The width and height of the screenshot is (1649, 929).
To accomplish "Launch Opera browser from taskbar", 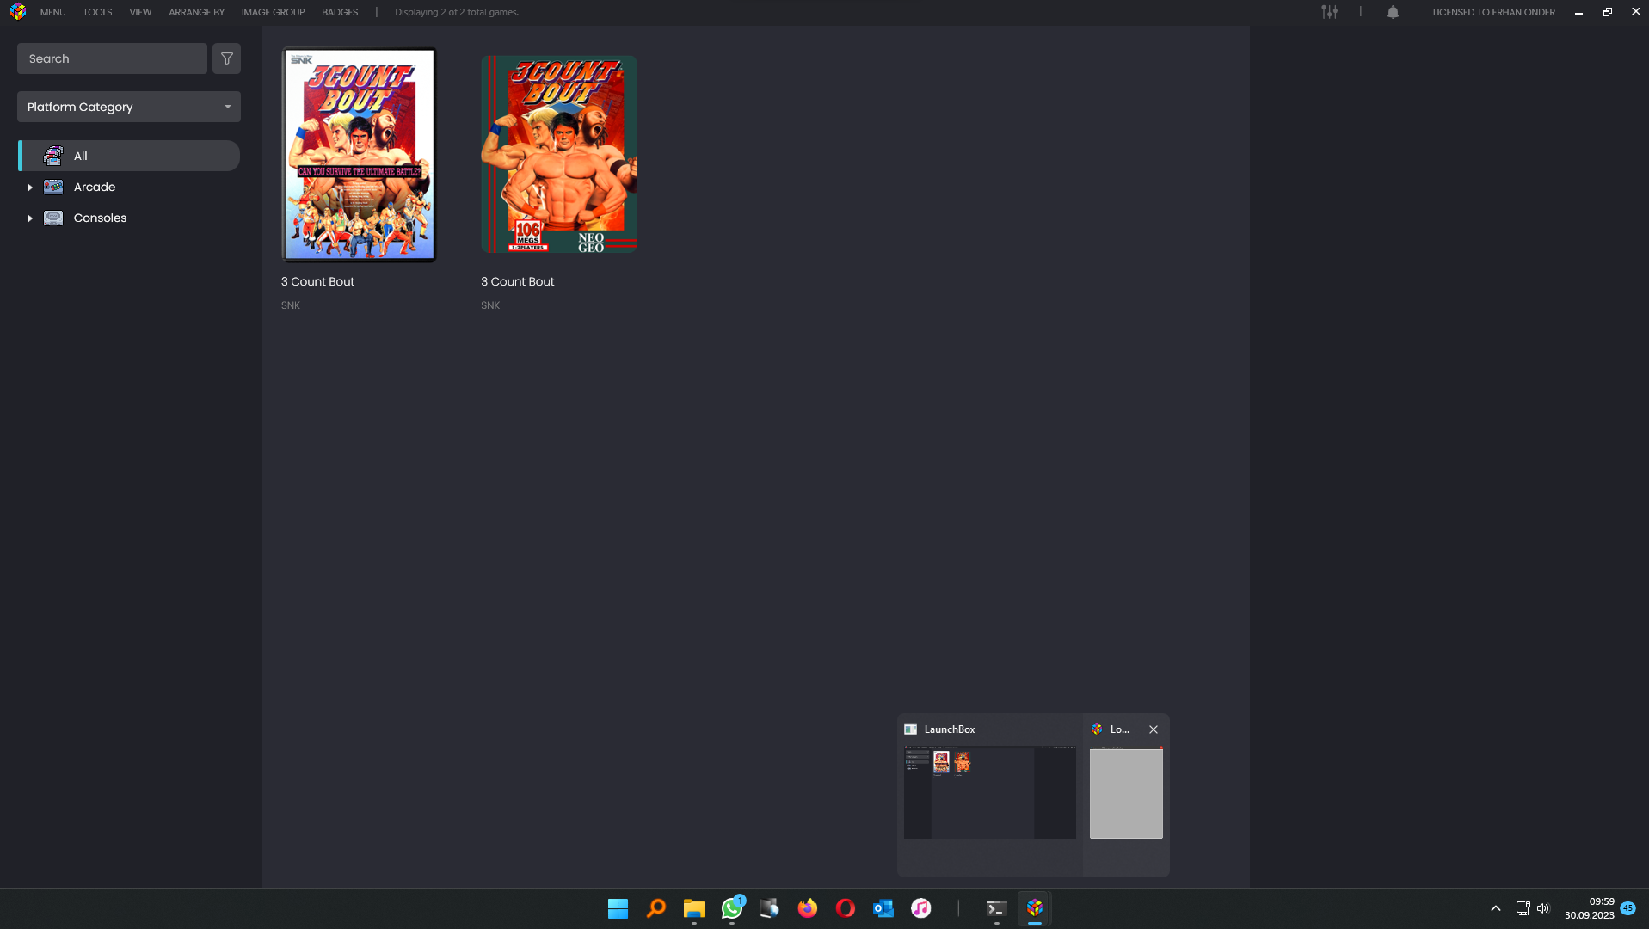I will click(845, 908).
